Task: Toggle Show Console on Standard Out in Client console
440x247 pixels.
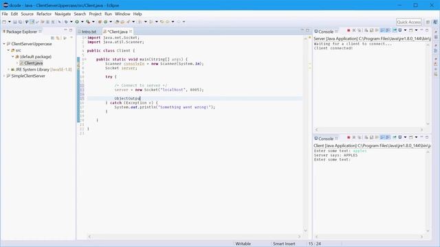Action: click(x=382, y=137)
